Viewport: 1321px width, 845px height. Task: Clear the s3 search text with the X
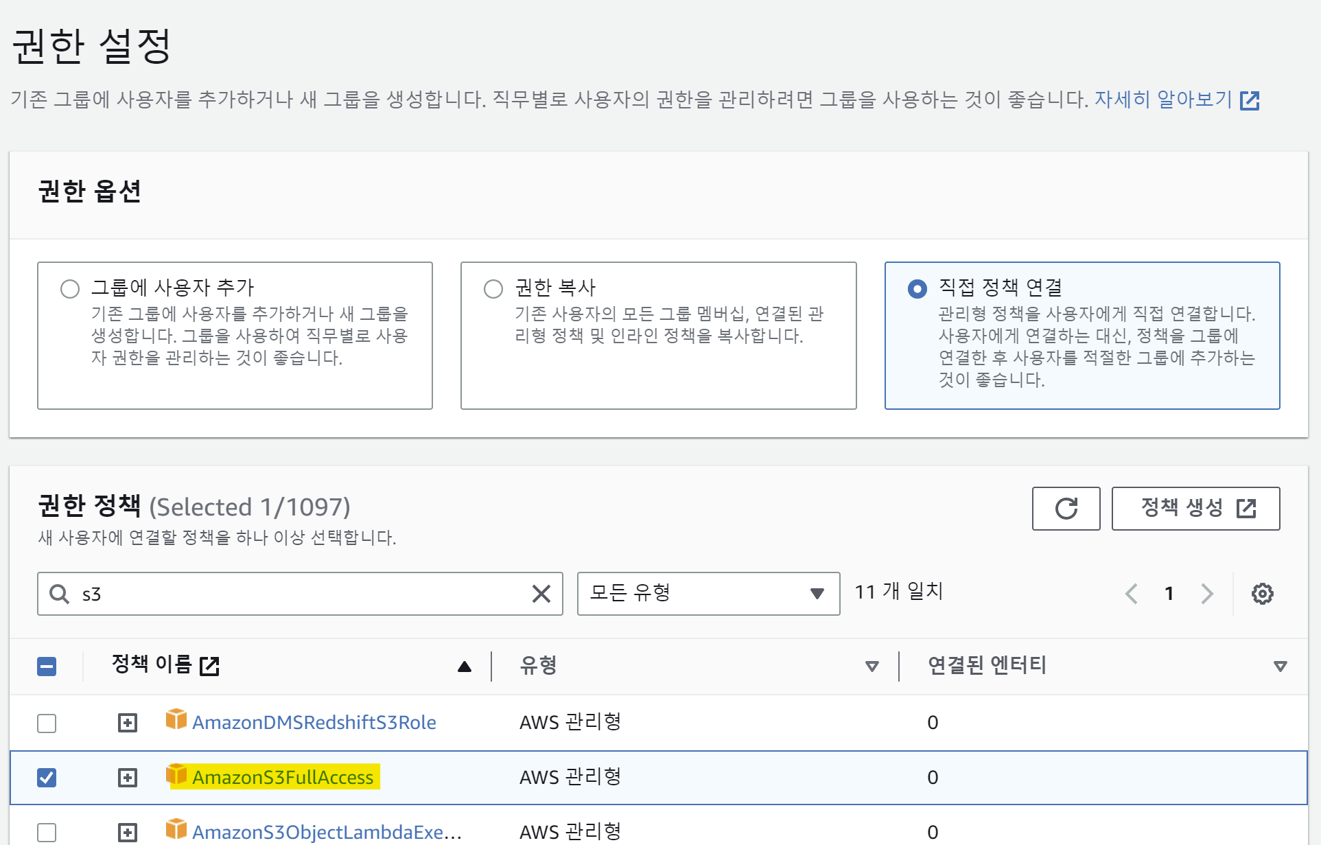point(541,594)
